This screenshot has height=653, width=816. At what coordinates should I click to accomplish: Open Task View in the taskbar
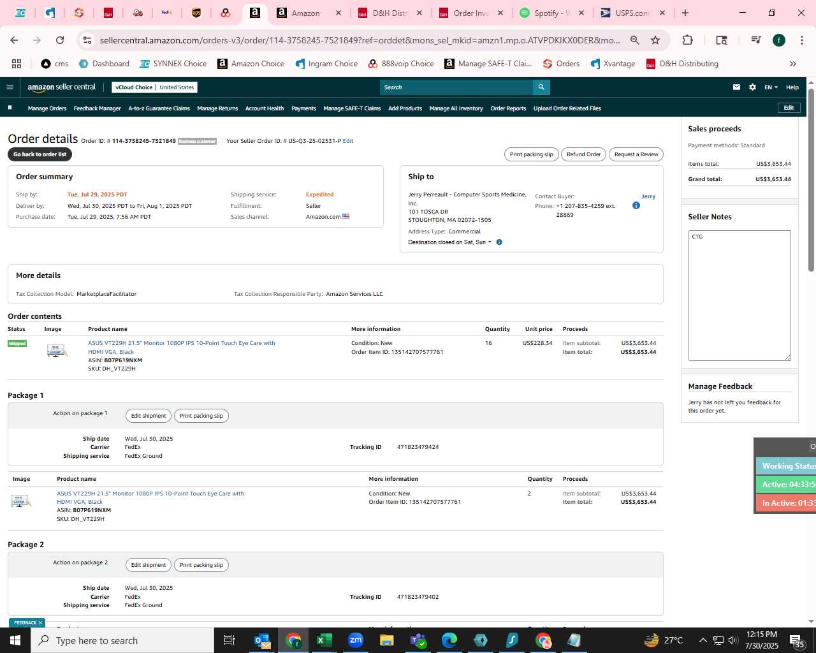[229, 640]
